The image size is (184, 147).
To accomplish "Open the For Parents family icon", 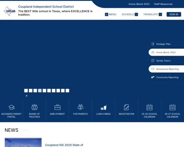I will (x=80, y=107).
